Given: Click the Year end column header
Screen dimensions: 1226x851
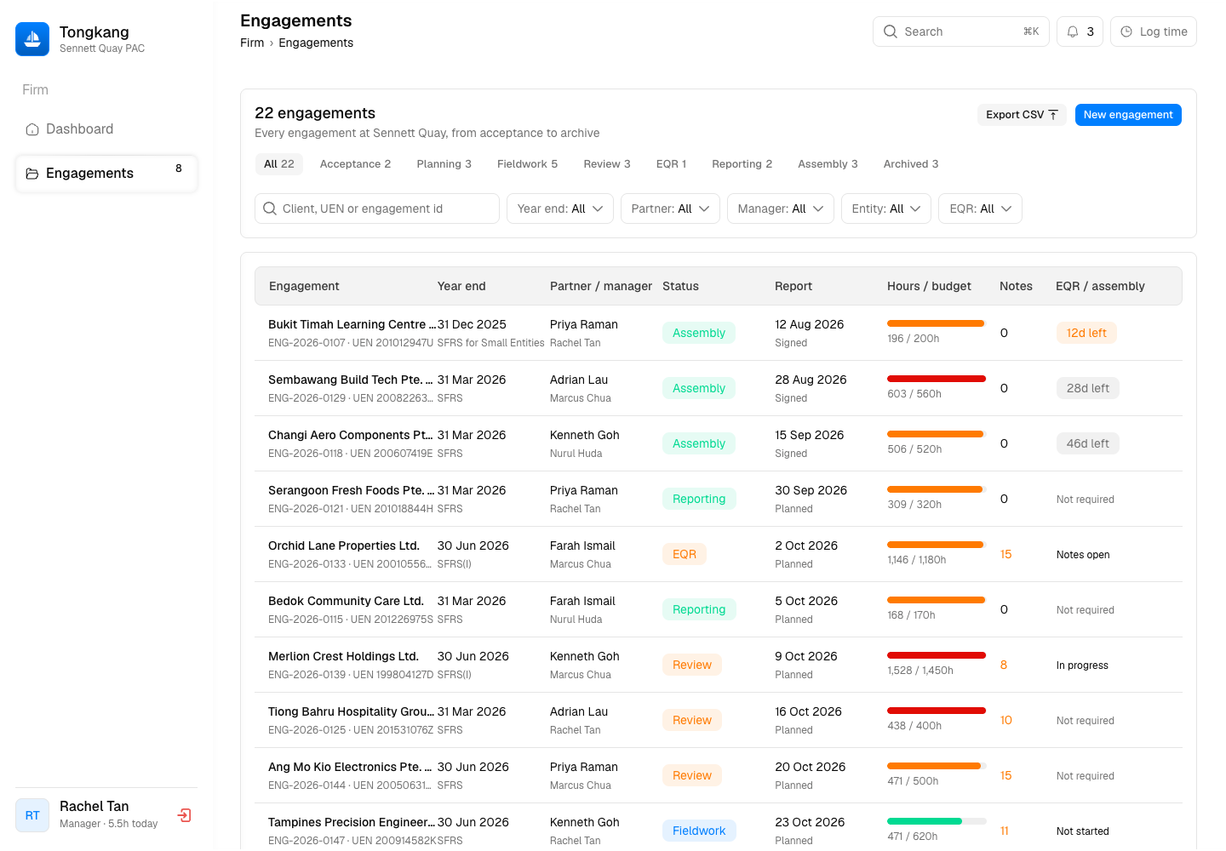Looking at the screenshot, I should click(461, 286).
